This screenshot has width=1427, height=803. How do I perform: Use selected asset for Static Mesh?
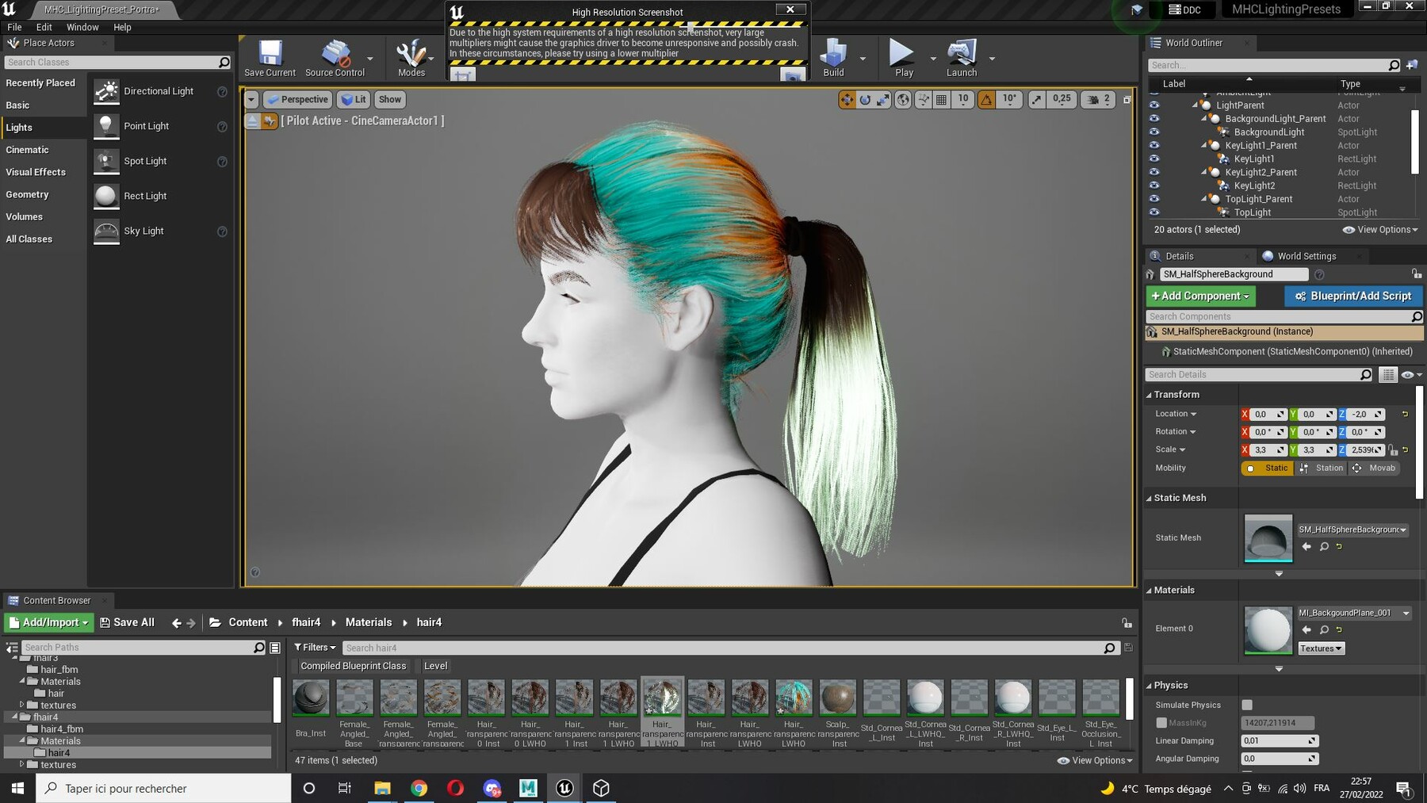[x=1306, y=546]
